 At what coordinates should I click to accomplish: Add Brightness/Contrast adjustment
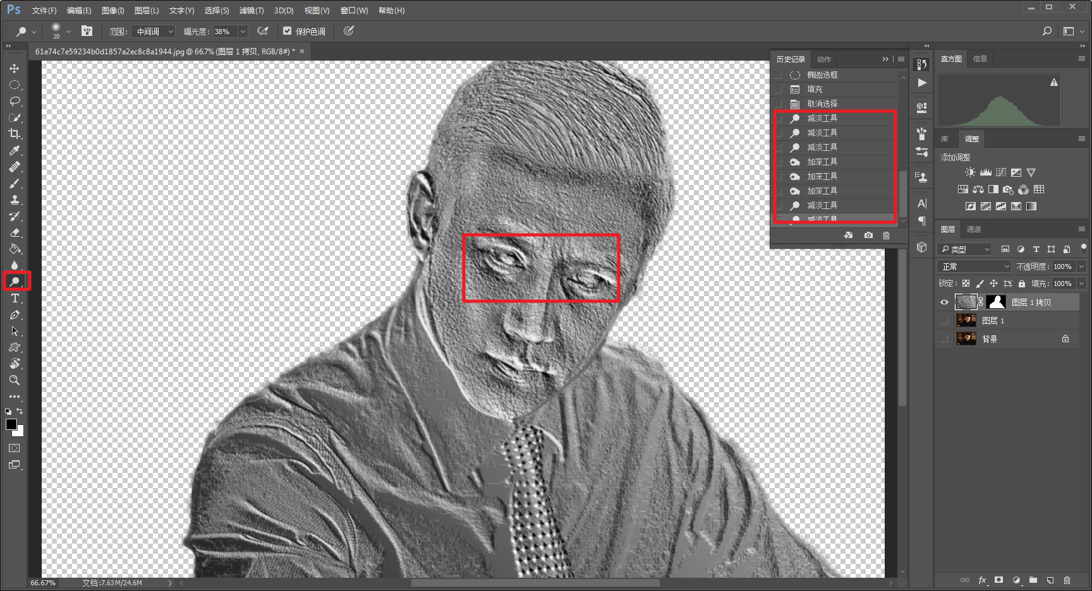[970, 172]
